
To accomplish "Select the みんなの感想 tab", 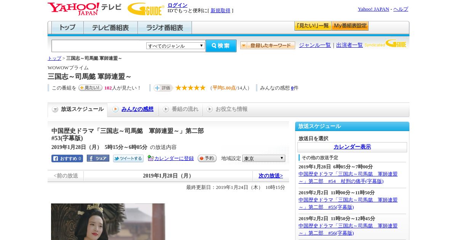I will (x=133, y=109).
